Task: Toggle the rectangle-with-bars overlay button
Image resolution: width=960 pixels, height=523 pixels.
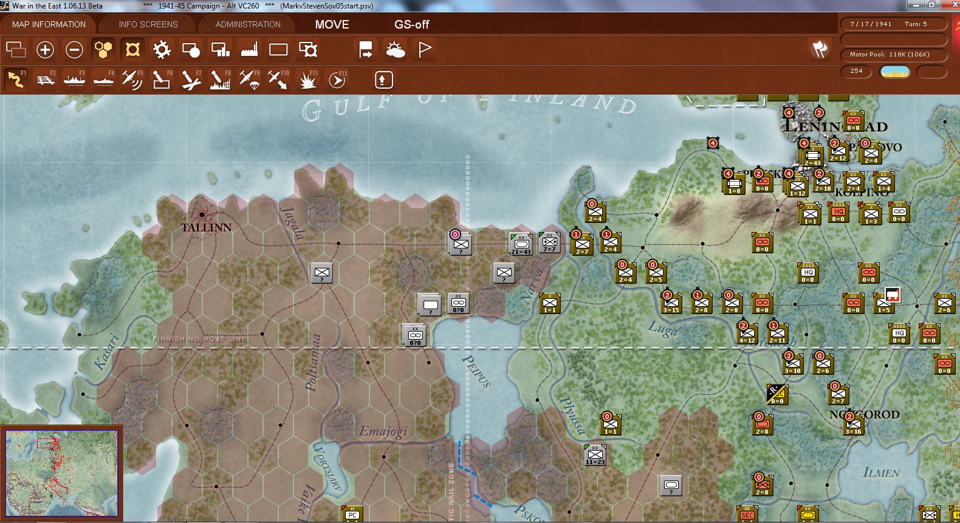Action: [220, 49]
